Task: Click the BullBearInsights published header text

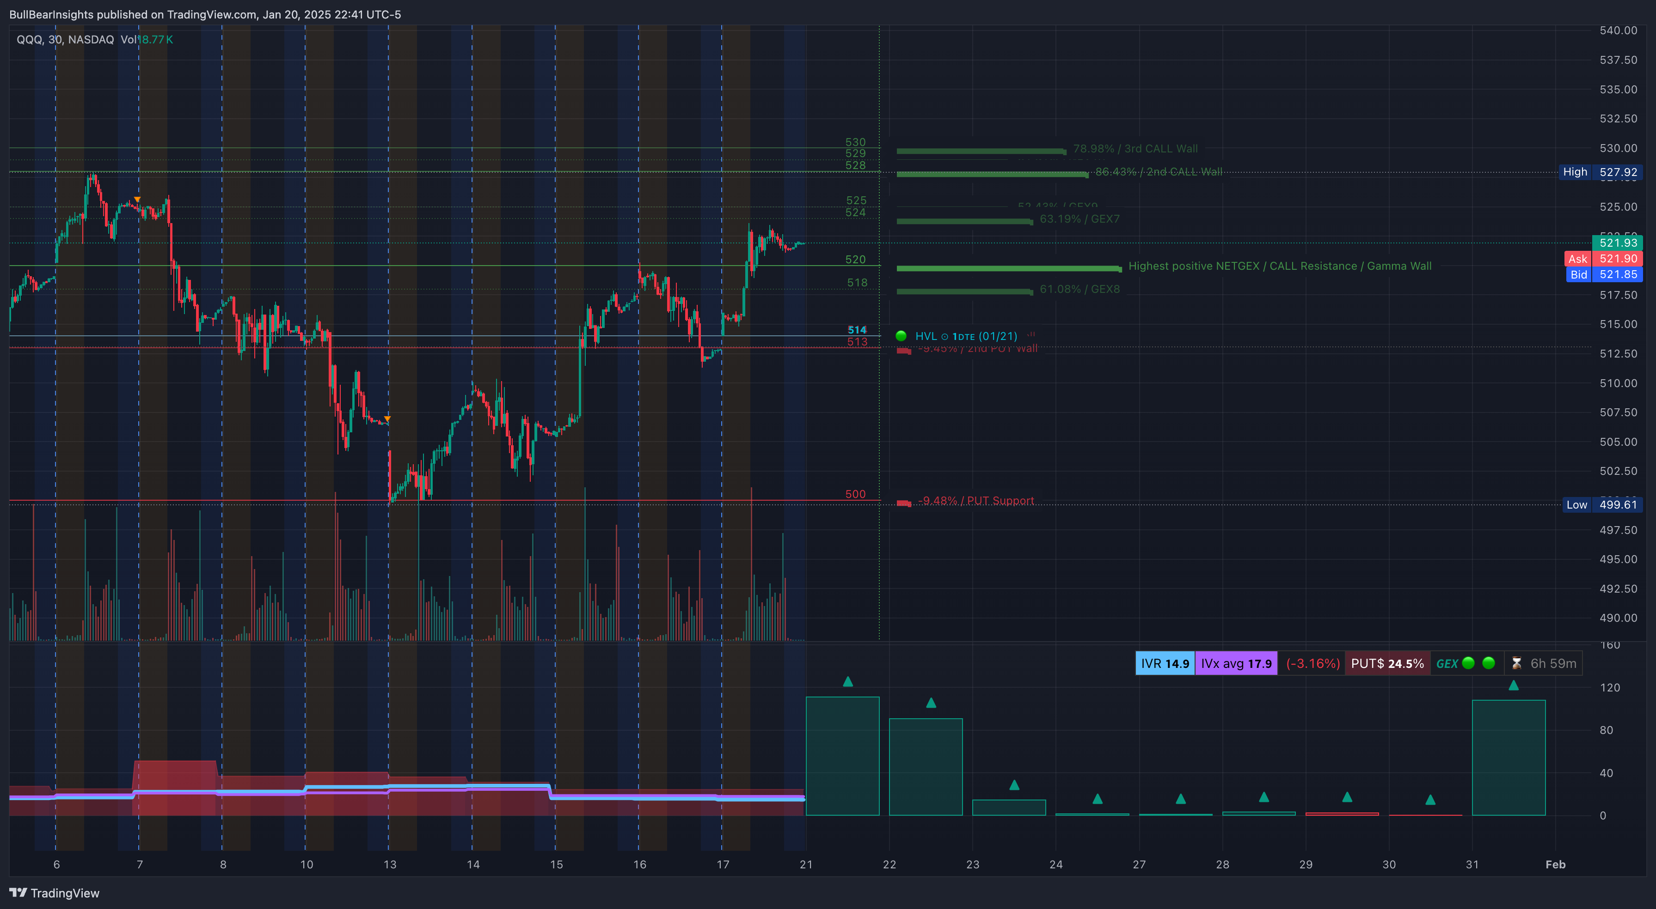Action: pyautogui.click(x=204, y=14)
